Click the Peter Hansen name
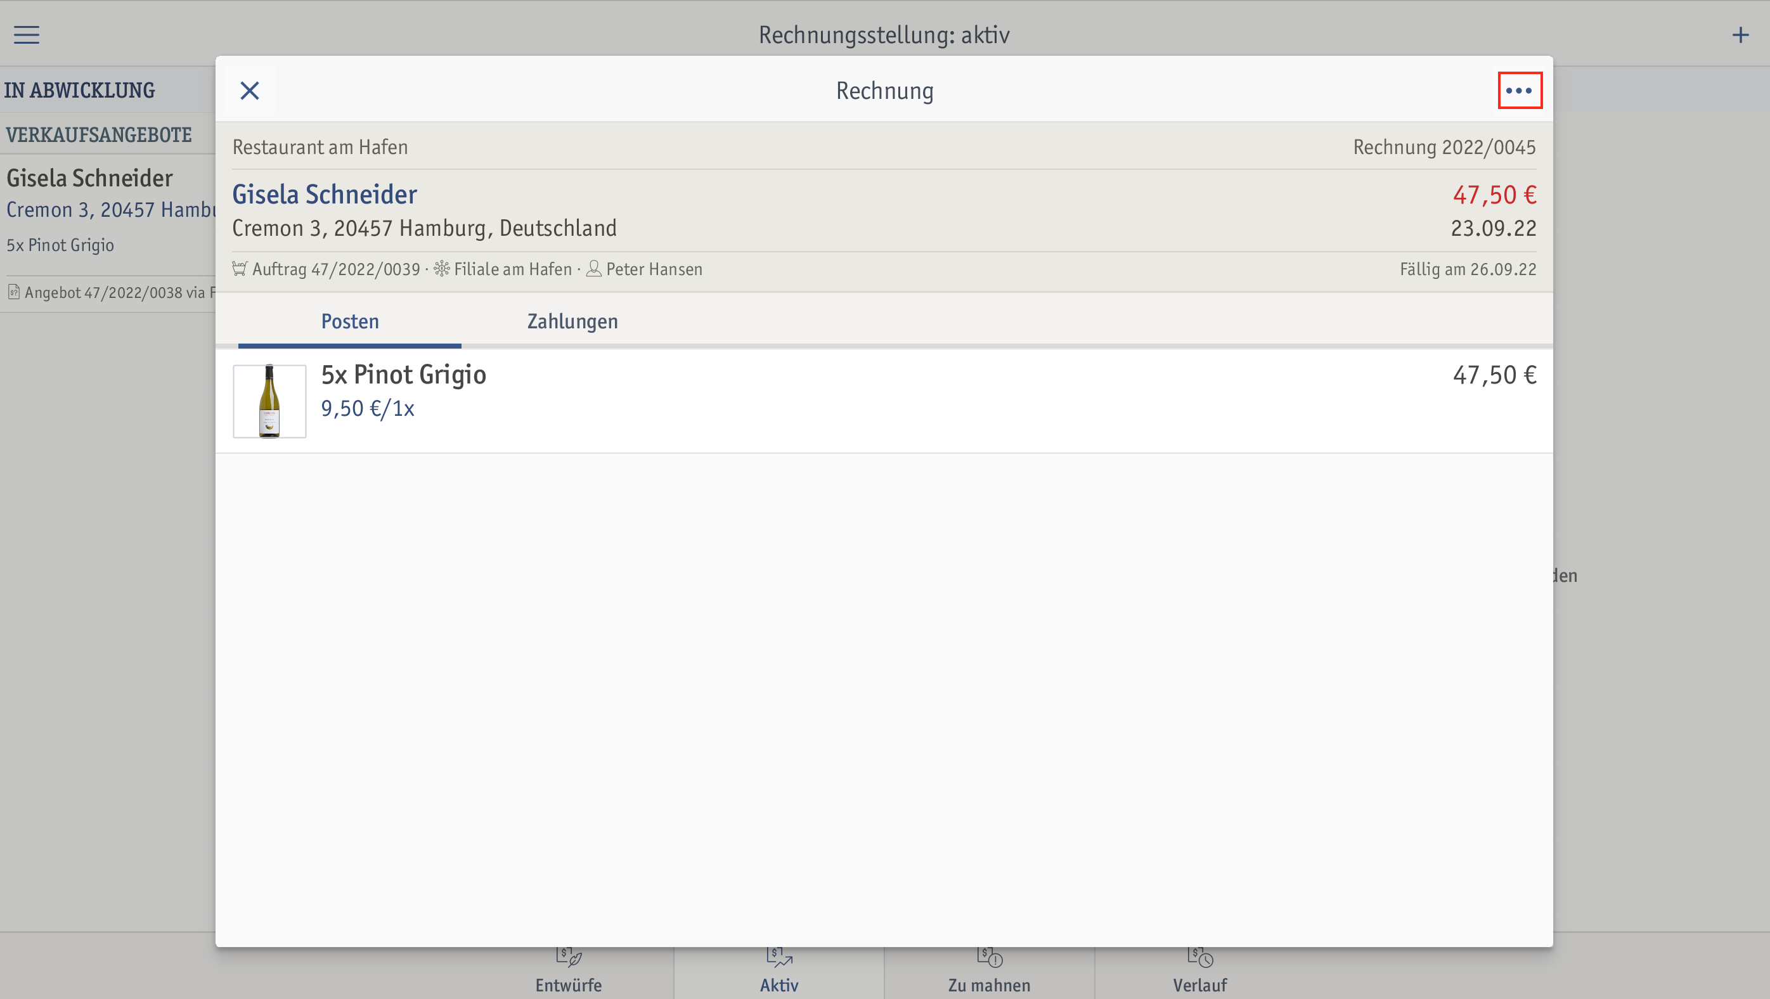The width and height of the screenshot is (1770, 999). pos(654,269)
